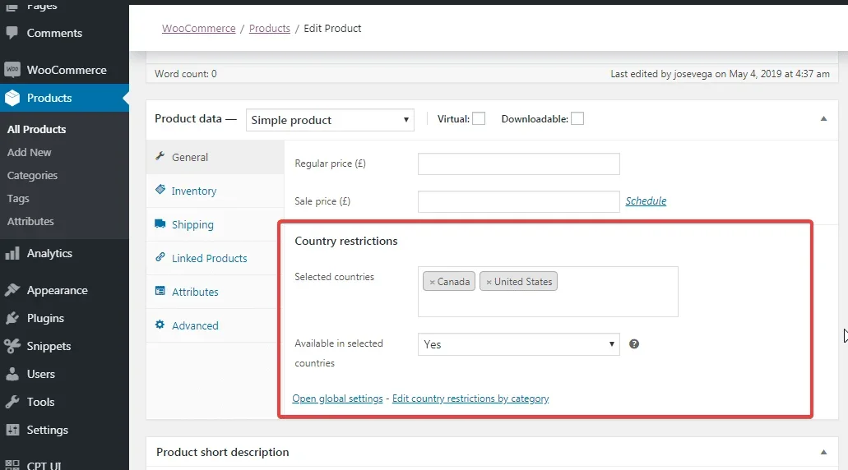Click the Regular price input field
848x470 pixels.
point(519,164)
